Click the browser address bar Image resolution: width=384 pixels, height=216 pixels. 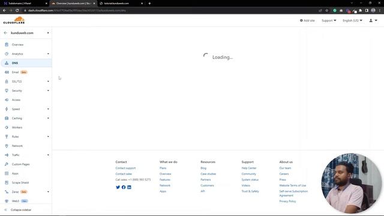(169, 11)
